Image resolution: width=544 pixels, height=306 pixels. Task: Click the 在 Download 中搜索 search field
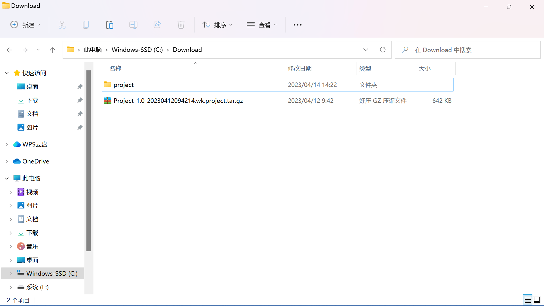[467, 50]
